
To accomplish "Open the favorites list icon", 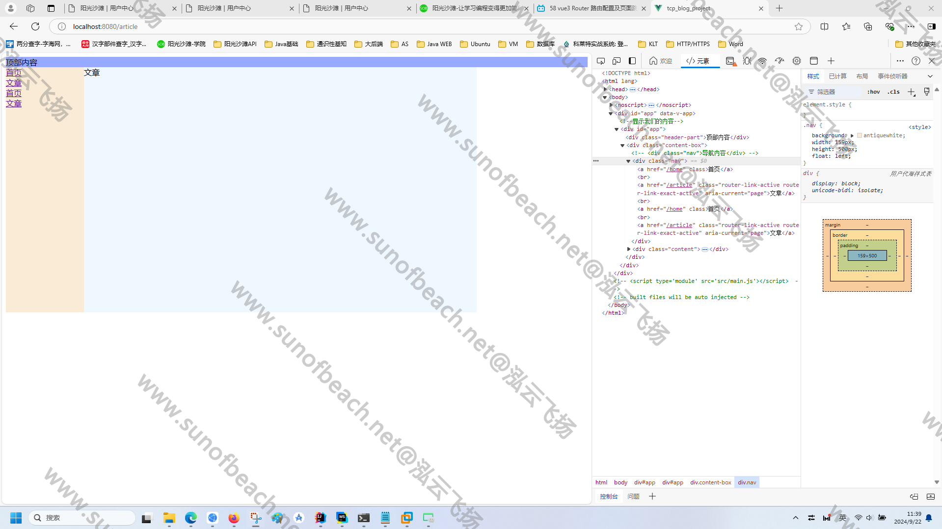I will click(846, 26).
